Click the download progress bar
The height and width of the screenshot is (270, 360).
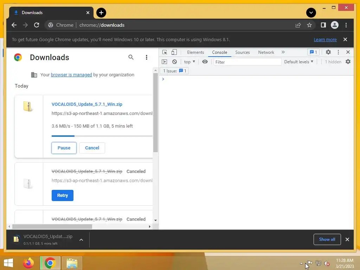(102, 136)
